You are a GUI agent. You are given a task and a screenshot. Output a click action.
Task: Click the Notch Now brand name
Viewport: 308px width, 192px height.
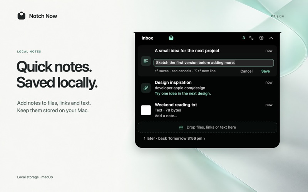43,16
